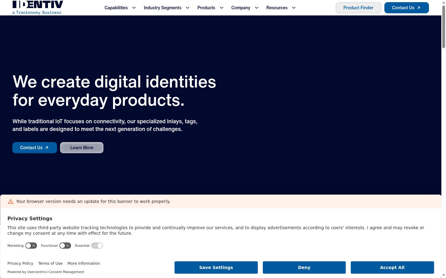Open the Resources nav item

pyautogui.click(x=277, y=8)
